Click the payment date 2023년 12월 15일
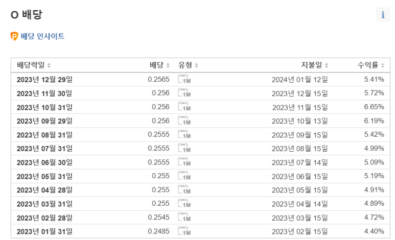The image size is (395, 240). [x=300, y=93]
